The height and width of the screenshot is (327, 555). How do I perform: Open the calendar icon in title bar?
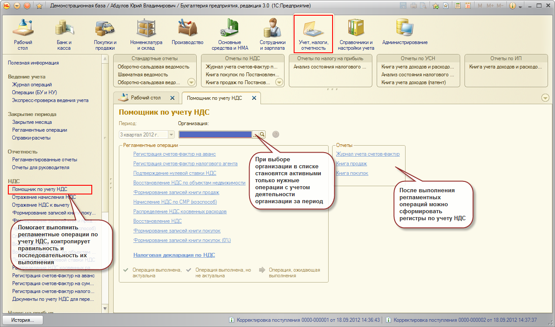pos(468,6)
